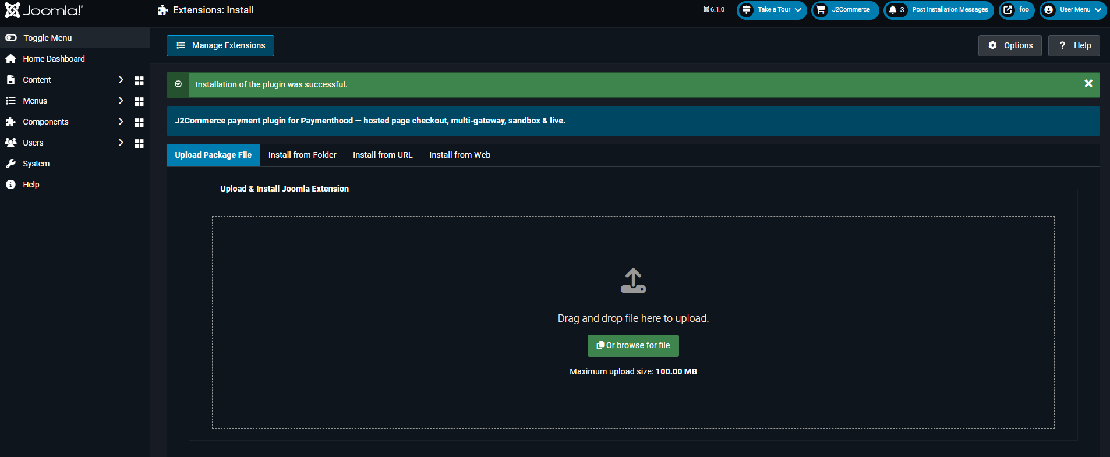Switch to Install from Folder tab
Viewport: 1110px width, 457px height.
[x=302, y=155]
